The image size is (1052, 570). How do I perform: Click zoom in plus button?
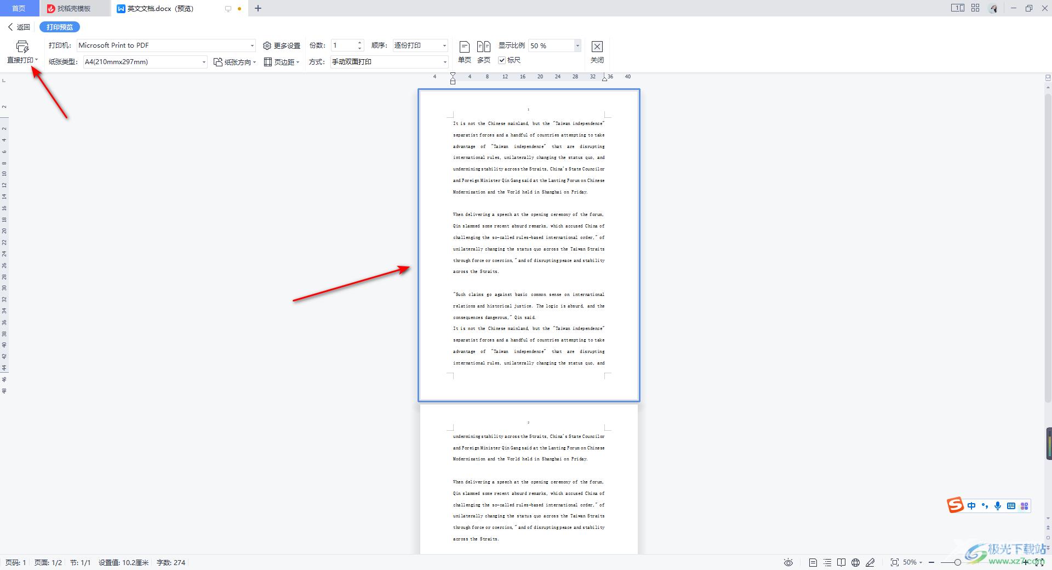coord(1026,562)
